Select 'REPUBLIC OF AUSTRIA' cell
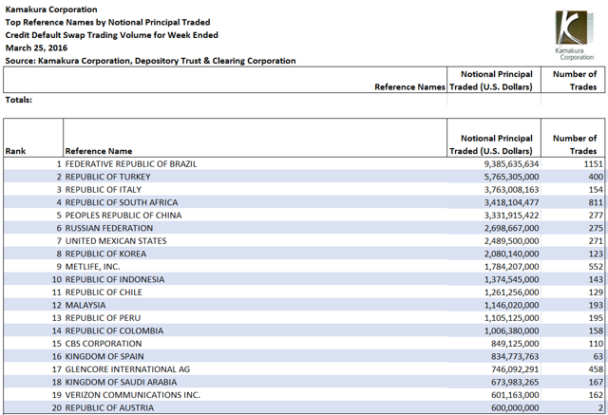Viewport: 608px width, 415px height. click(x=109, y=407)
